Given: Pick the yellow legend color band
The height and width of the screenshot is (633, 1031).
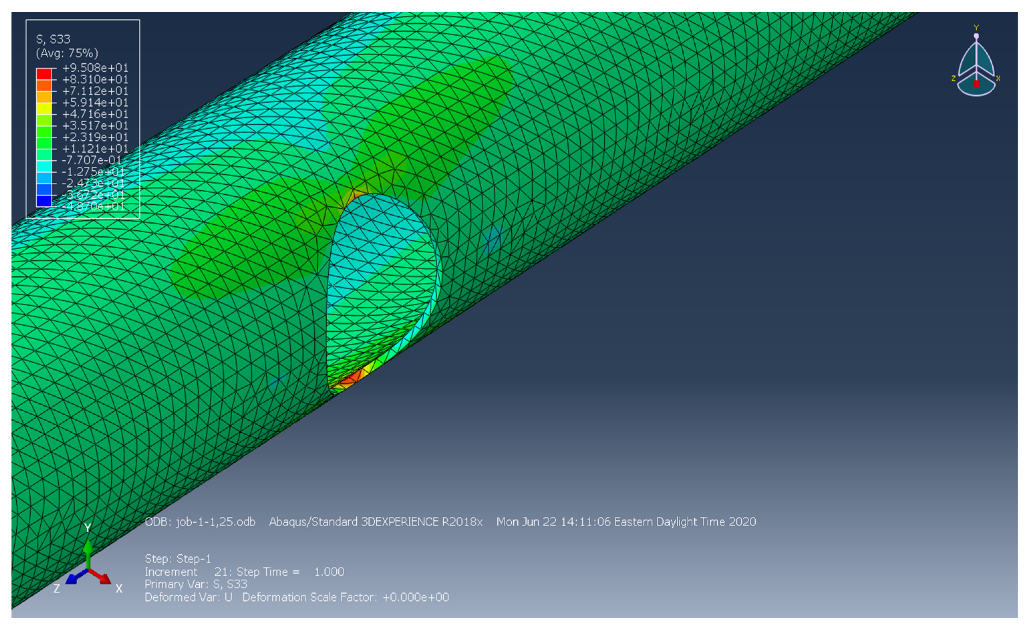Looking at the screenshot, I should click(44, 109).
